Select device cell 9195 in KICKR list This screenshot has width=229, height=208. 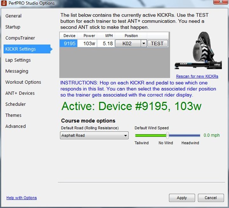pyautogui.click(x=68, y=43)
